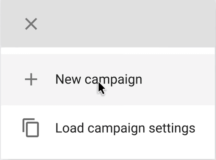The width and height of the screenshot is (216, 160).
Task: Click the plus icon beside New campaign
Action: point(31,79)
